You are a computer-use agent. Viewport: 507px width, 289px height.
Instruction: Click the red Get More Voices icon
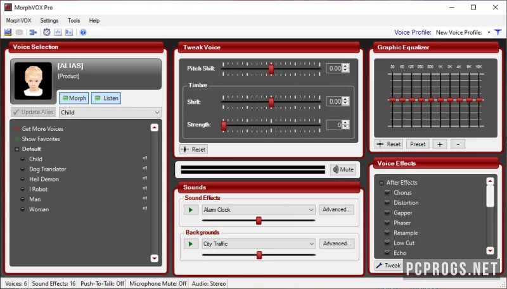point(17,129)
